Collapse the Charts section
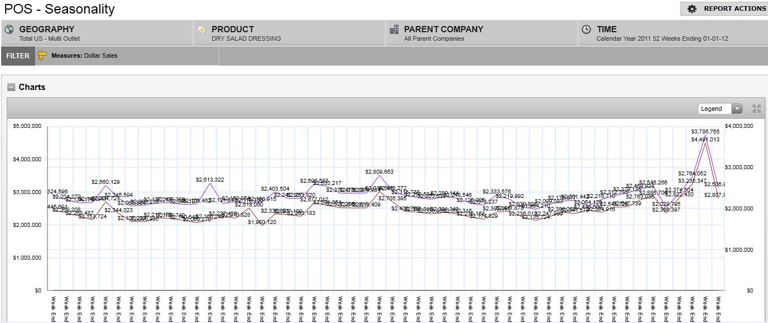 coord(11,87)
